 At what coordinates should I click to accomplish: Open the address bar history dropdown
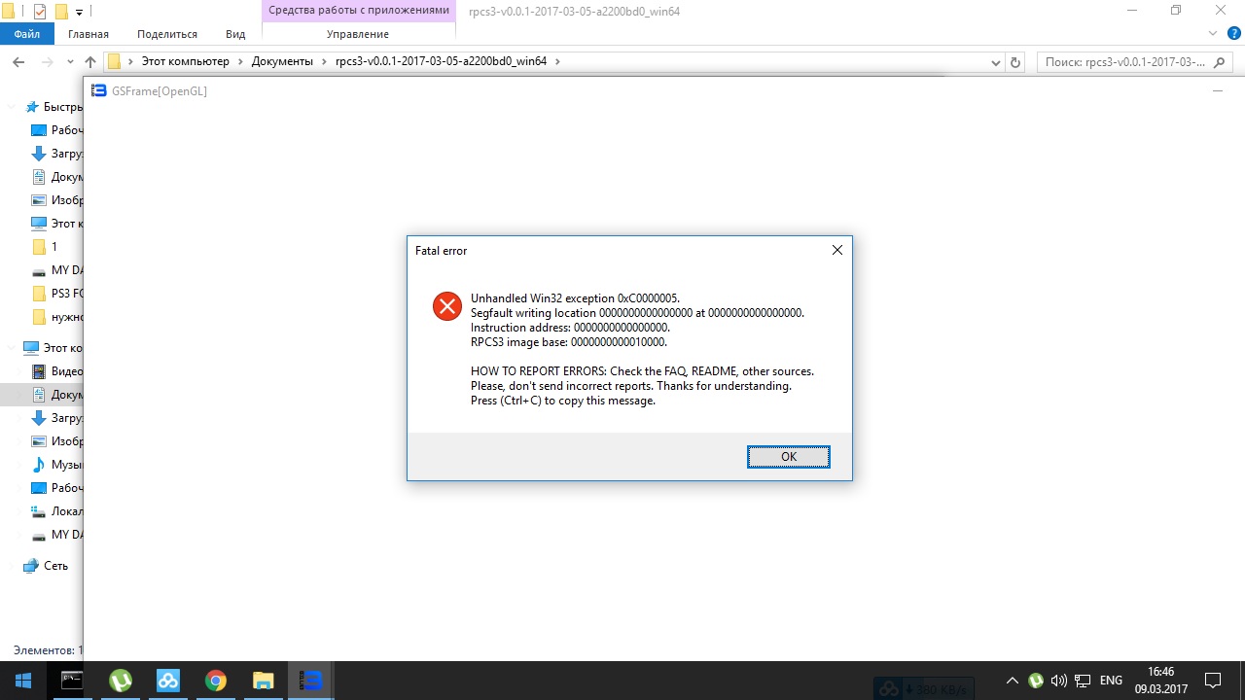996,61
